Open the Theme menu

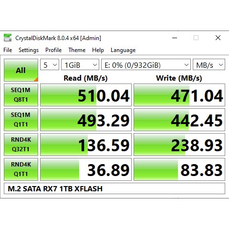click(77, 50)
